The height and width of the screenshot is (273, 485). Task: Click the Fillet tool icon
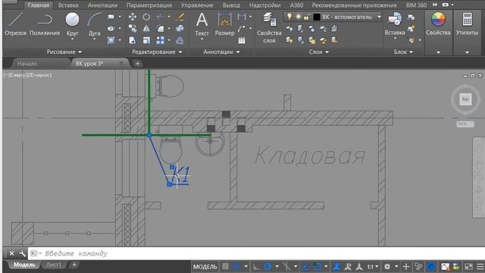click(x=160, y=29)
